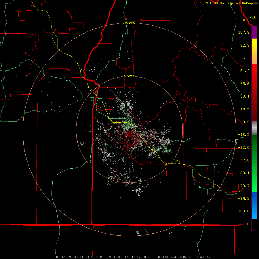Click the -32.0 velocity scale value
This screenshot has height=259, width=259.
coord(244,148)
